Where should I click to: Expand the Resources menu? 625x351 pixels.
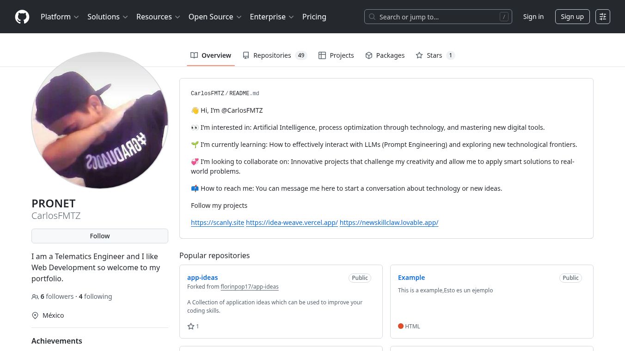(158, 17)
